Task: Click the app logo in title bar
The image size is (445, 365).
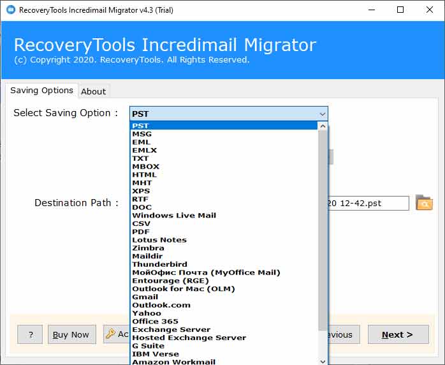Action: pyautogui.click(x=9, y=10)
